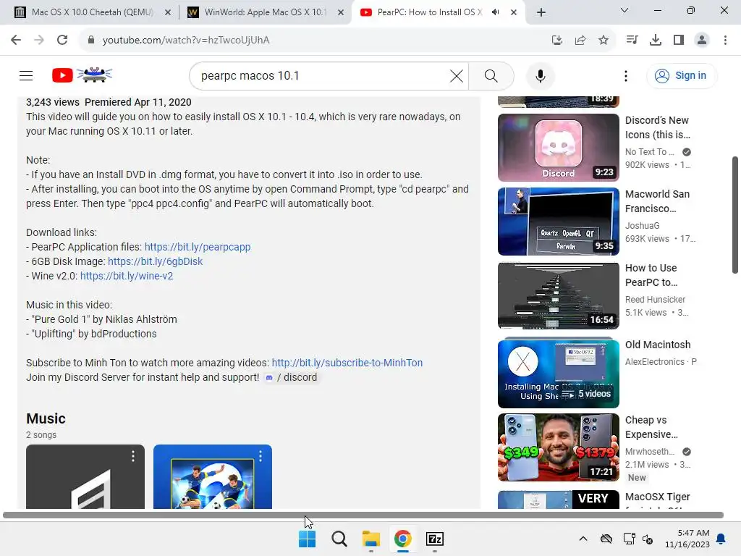Switch to Mac OS X 10.0 Cheetah tab
Image resolution: width=741 pixels, height=556 pixels.
coord(93,12)
